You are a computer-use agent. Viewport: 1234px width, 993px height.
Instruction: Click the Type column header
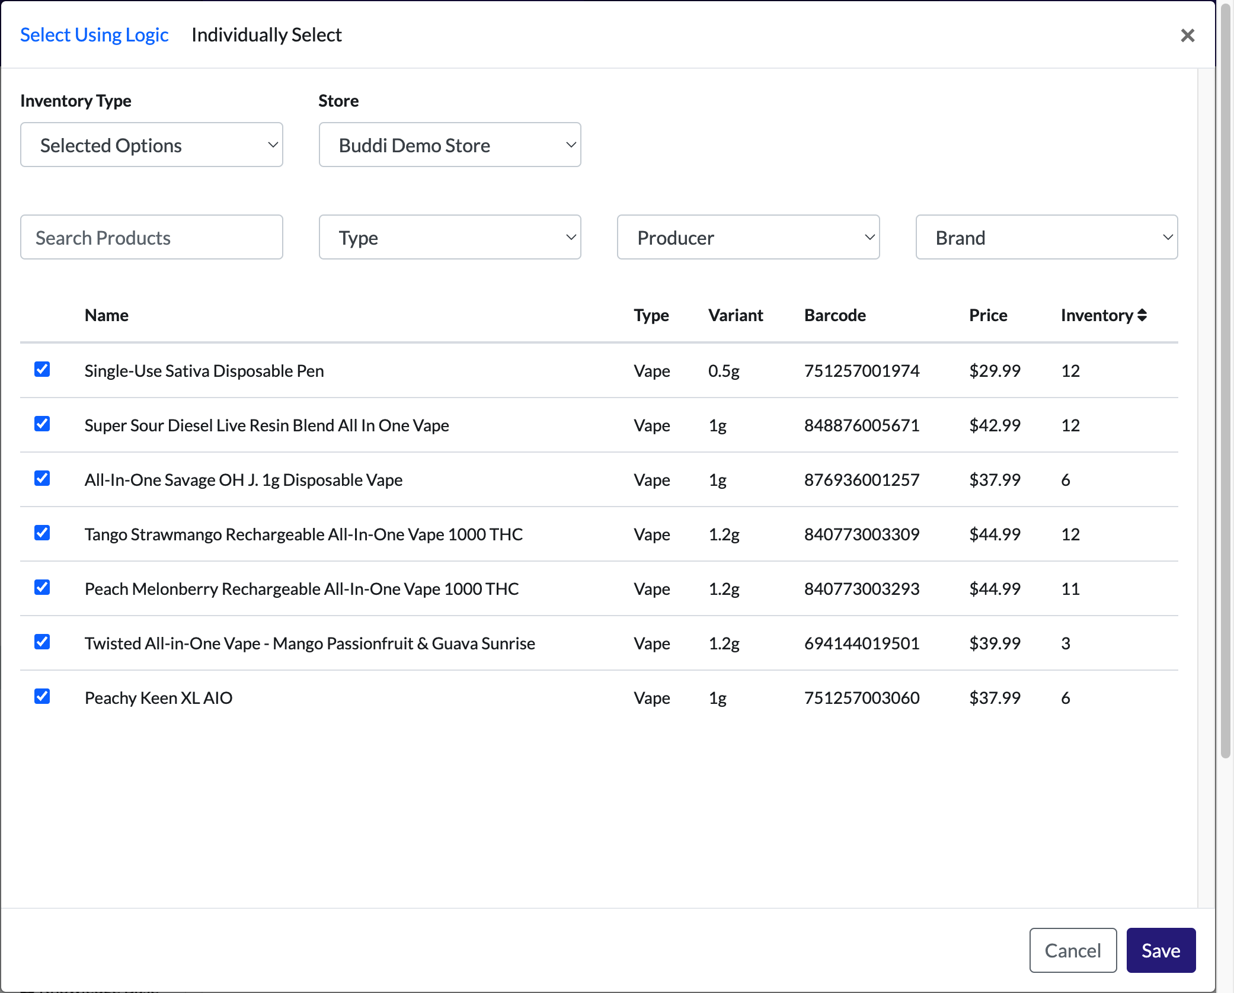(x=651, y=315)
